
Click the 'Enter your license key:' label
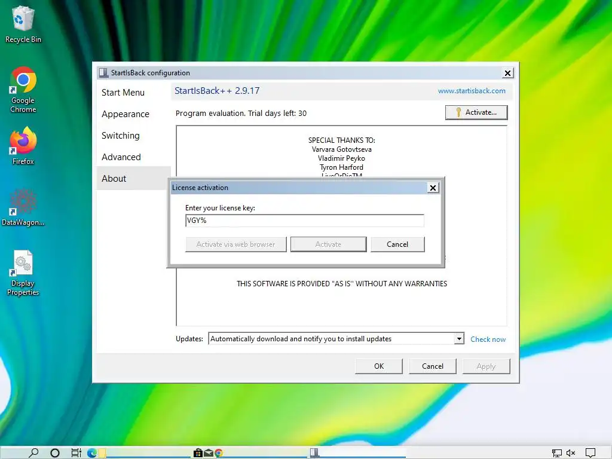point(220,208)
